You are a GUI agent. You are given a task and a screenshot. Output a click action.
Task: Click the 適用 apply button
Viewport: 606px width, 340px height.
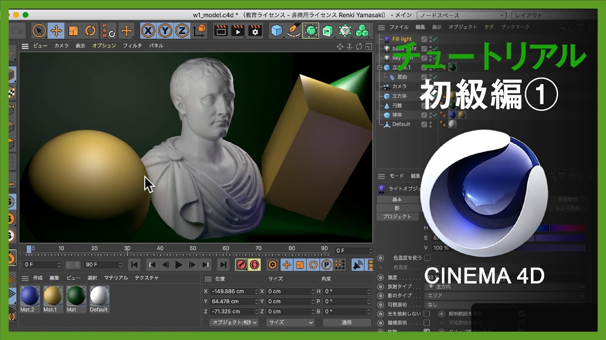coord(347,323)
